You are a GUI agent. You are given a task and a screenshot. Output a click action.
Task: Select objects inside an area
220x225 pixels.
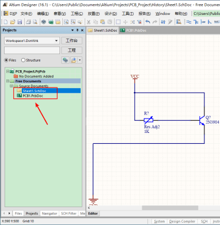(118, 22)
